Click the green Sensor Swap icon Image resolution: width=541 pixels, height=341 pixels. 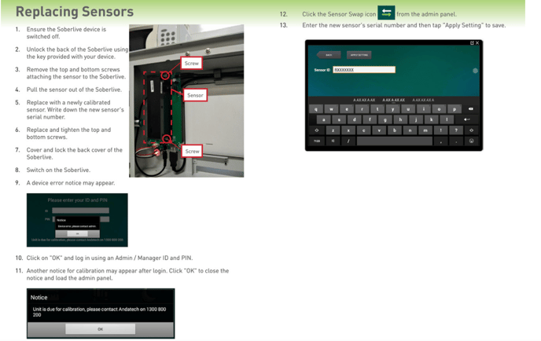[x=386, y=13]
